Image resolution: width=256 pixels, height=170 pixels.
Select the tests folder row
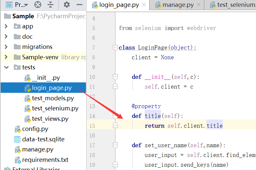tap(43, 67)
